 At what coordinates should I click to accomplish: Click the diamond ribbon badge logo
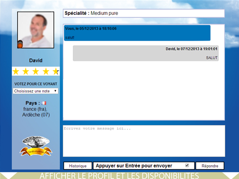coord(36,146)
